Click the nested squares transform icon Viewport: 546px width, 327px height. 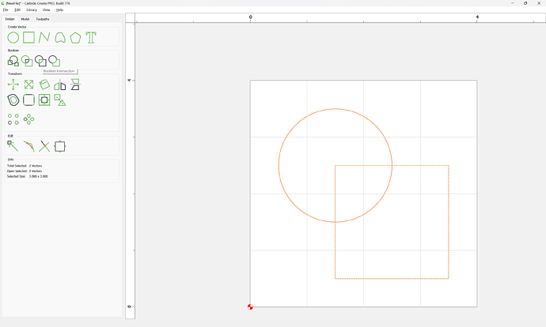pyautogui.click(x=44, y=100)
